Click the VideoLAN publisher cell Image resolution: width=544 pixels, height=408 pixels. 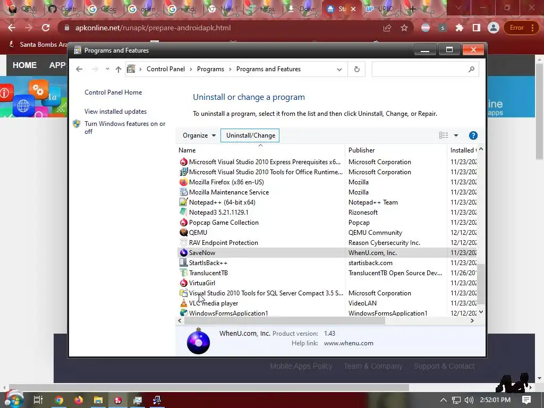click(362, 303)
